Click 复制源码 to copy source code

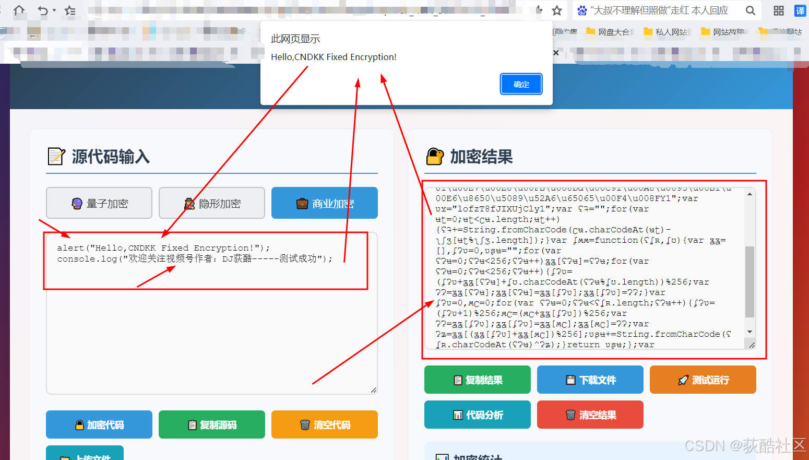[211, 424]
